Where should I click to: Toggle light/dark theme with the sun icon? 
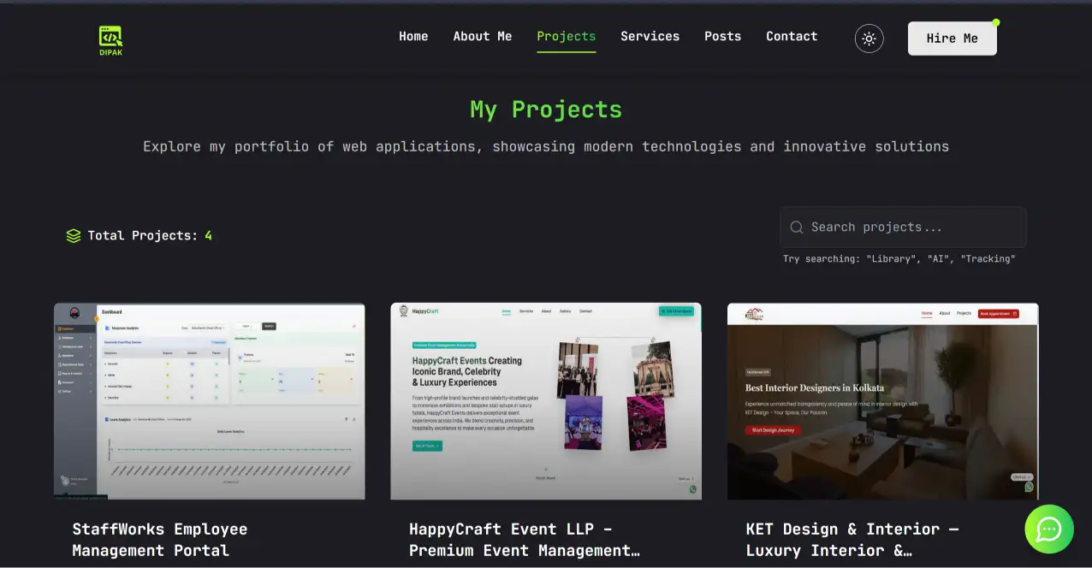[869, 38]
